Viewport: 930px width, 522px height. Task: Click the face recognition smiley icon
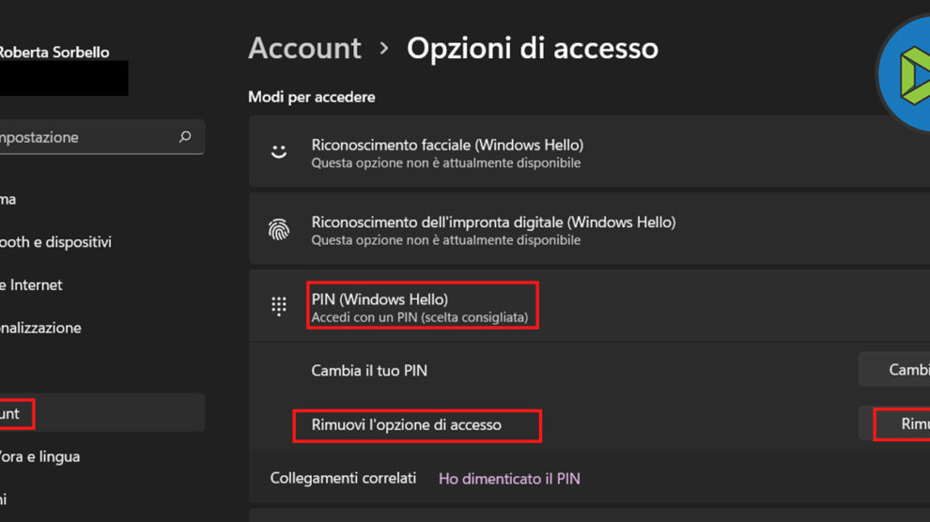279,152
